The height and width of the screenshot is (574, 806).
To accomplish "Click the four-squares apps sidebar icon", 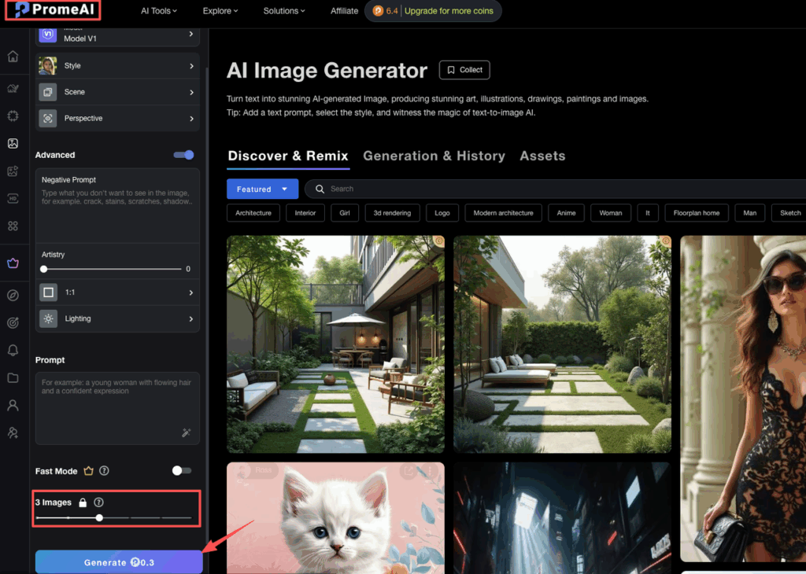I will coord(13,226).
